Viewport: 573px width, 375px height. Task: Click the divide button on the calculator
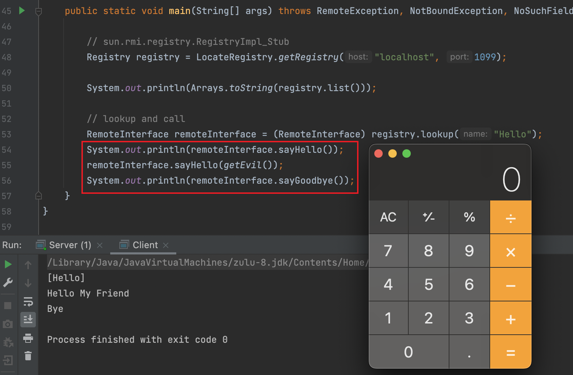coord(511,217)
